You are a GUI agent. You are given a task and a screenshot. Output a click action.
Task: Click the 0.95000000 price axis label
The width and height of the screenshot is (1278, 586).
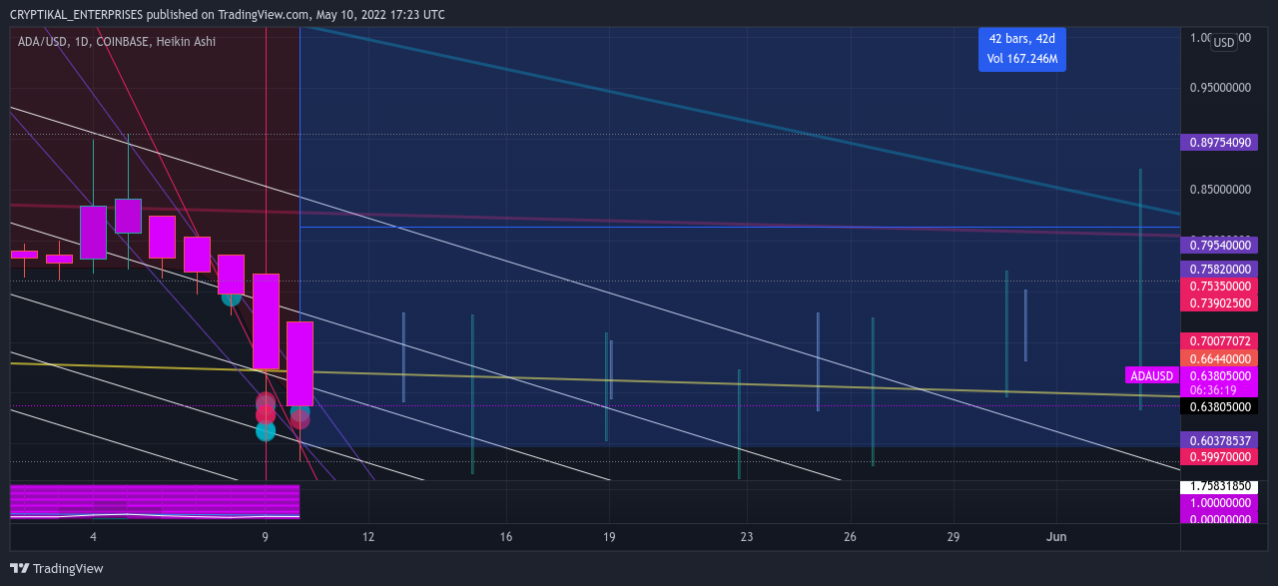tap(1220, 88)
